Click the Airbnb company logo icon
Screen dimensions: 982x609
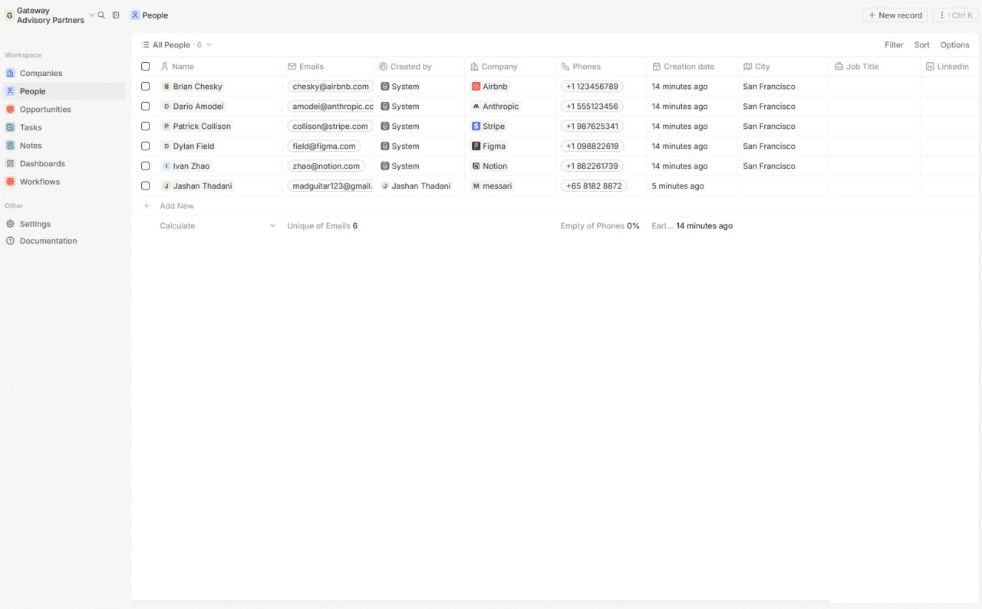476,87
